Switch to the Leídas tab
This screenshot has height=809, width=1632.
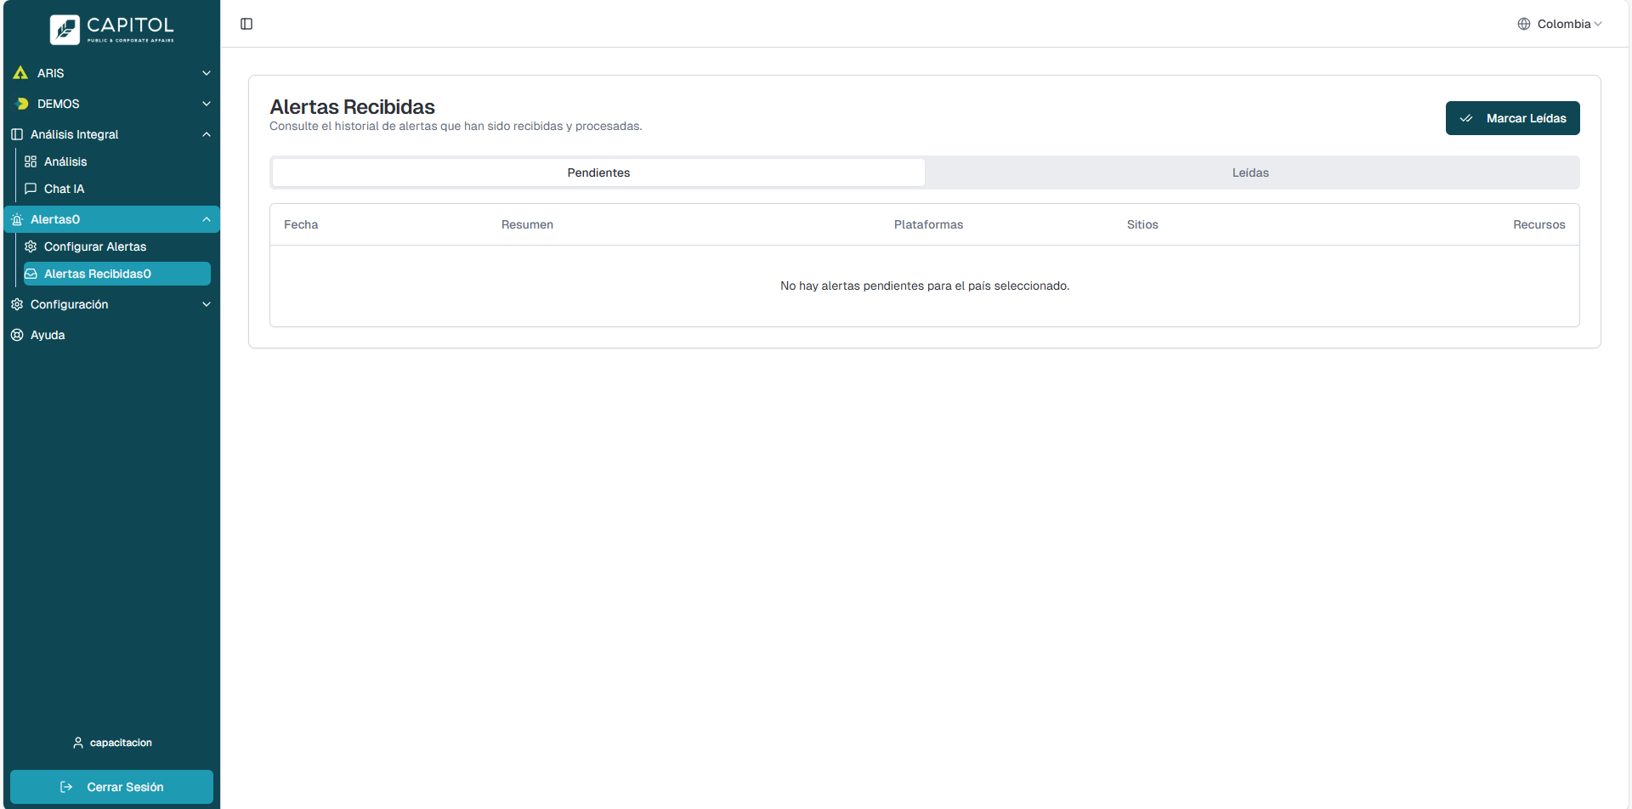[x=1250, y=173]
